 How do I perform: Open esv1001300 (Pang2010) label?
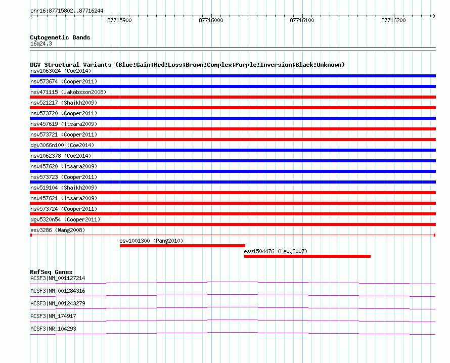(x=151, y=241)
